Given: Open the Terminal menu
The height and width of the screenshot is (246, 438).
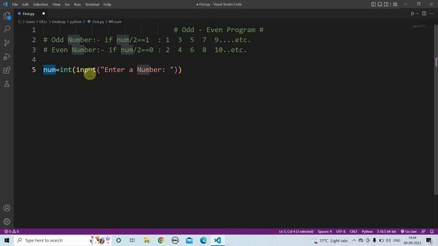Looking at the screenshot, I should coord(92,5).
